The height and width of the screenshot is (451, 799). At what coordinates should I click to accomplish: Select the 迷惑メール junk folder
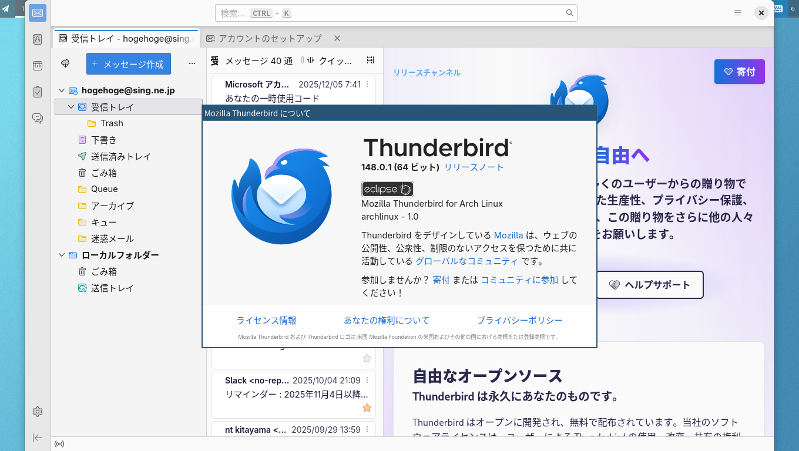tap(129, 238)
